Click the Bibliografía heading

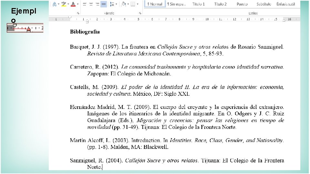click(85, 32)
